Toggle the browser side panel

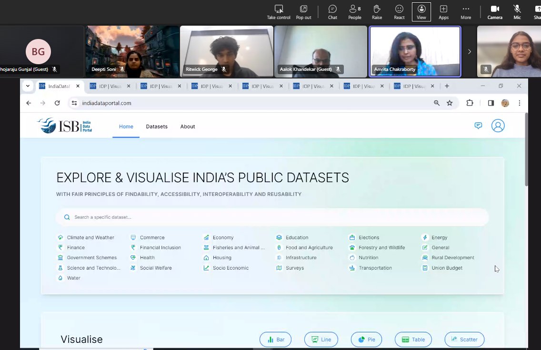[x=491, y=103]
